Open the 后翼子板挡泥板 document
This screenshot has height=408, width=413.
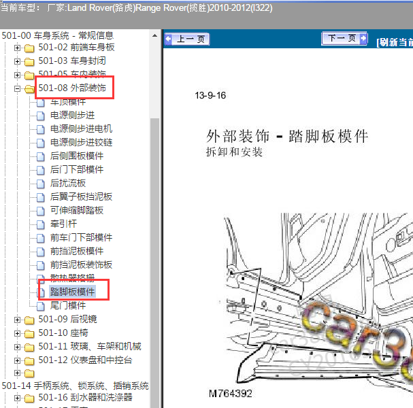[x=81, y=197]
